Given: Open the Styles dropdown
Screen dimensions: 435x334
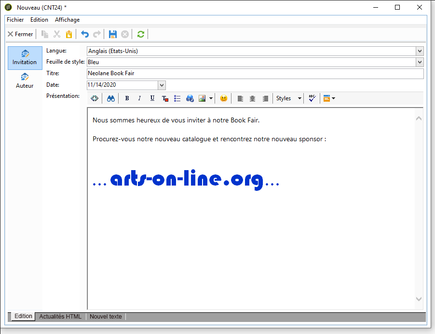Looking at the screenshot, I should pyautogui.click(x=288, y=98).
